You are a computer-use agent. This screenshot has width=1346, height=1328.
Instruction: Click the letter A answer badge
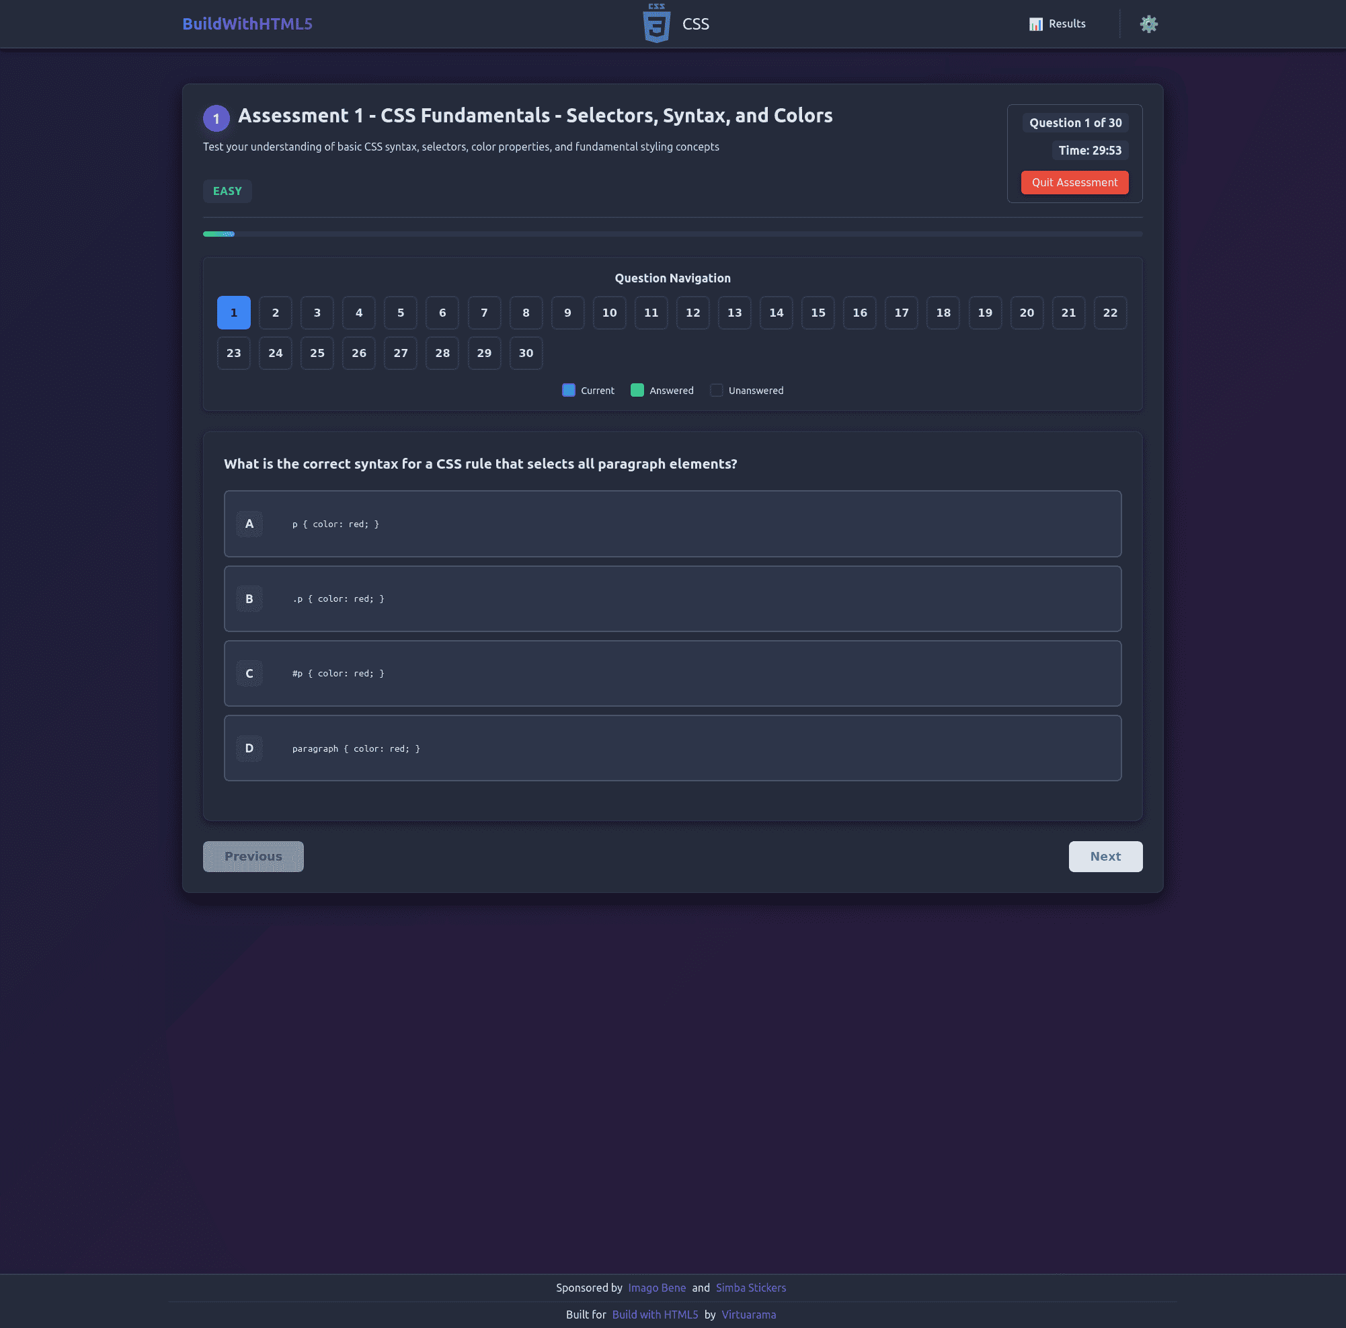tap(249, 524)
